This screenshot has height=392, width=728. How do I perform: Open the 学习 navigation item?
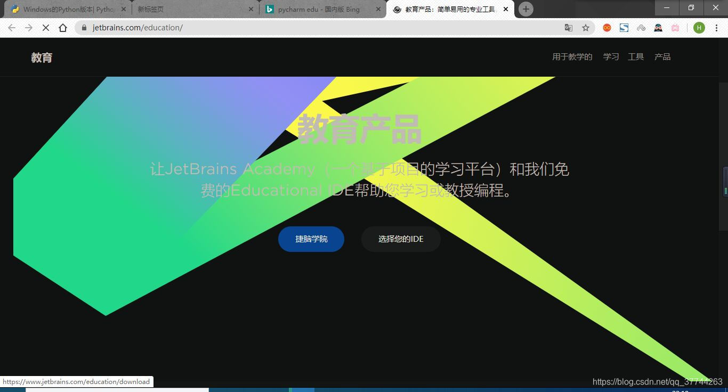(611, 57)
